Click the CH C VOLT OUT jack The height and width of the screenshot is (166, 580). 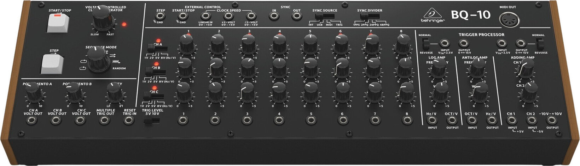pos(81,121)
